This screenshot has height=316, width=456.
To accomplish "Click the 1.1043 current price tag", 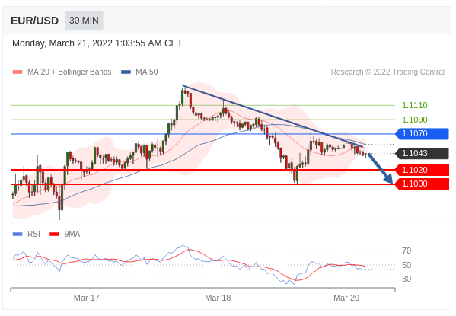I will [x=422, y=153].
